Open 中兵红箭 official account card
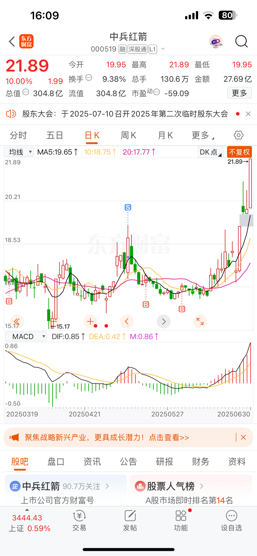The image size is (257, 556). (66, 491)
